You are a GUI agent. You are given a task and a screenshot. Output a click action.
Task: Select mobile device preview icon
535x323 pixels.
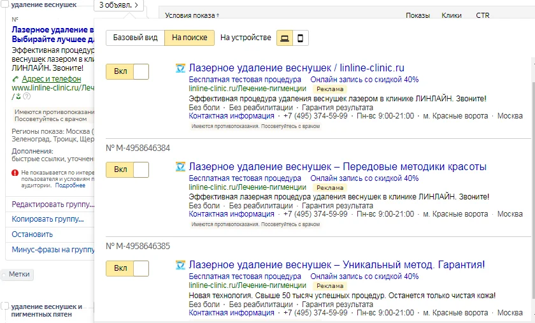point(300,38)
